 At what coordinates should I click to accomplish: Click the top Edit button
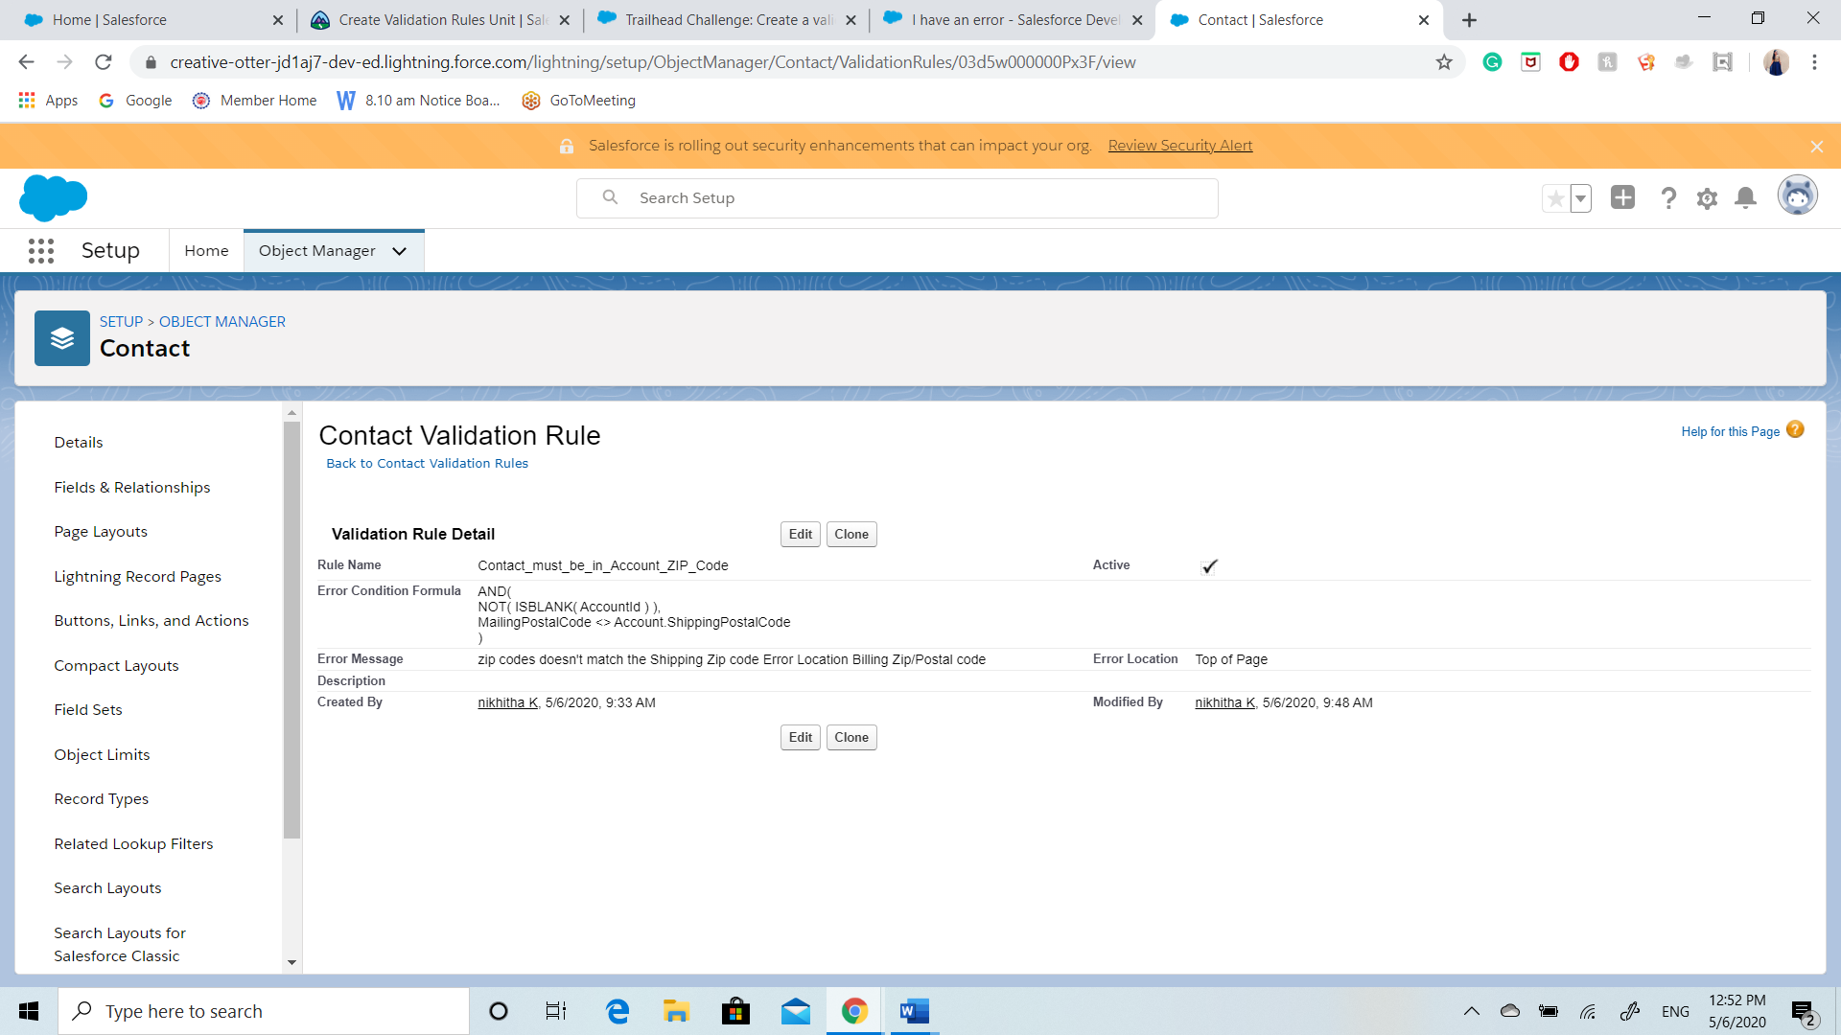[x=800, y=535]
